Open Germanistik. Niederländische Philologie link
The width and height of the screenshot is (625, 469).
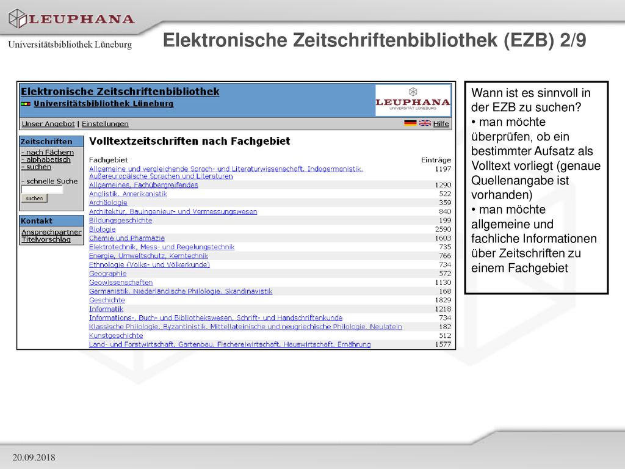(181, 291)
